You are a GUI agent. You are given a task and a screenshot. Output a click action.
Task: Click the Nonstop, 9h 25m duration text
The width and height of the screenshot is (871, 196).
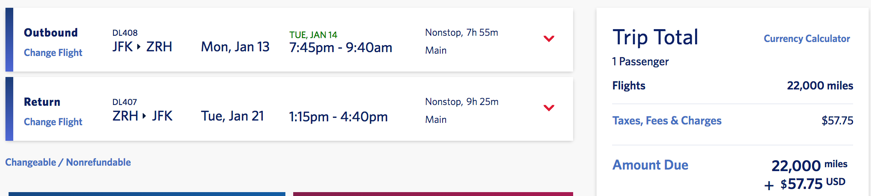point(462,101)
